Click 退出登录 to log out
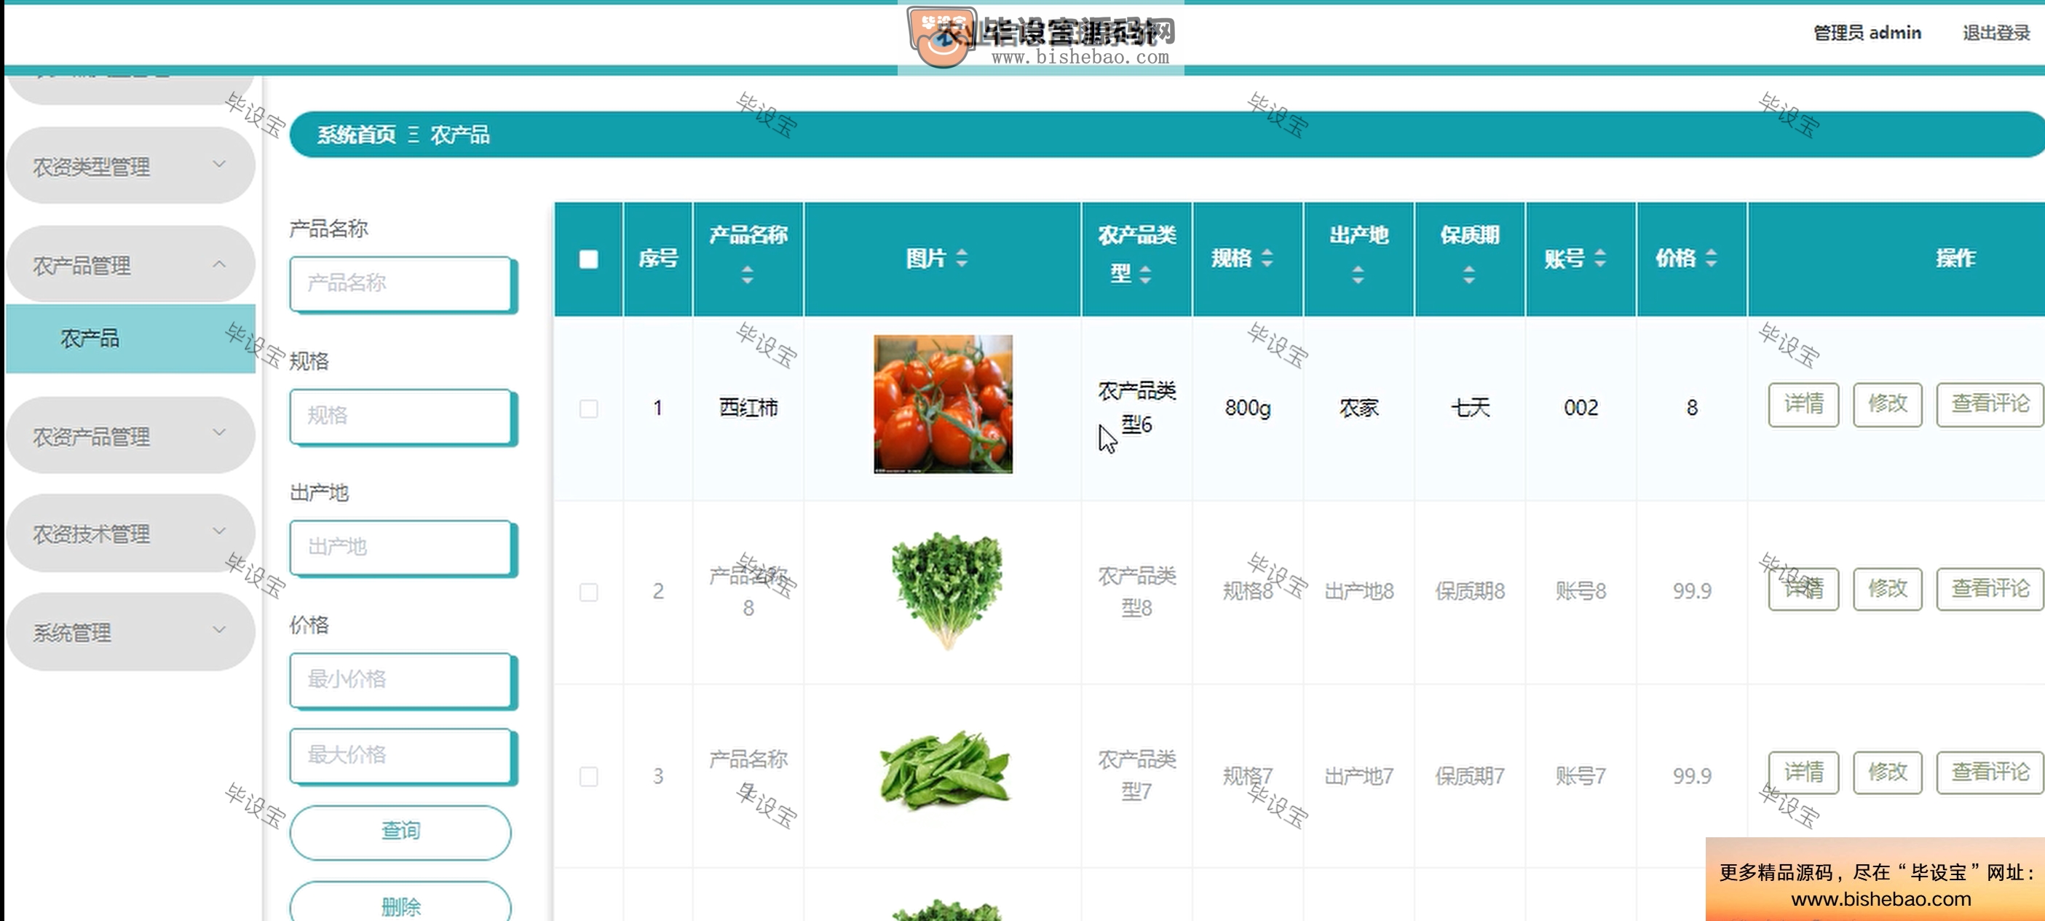 click(x=1995, y=33)
